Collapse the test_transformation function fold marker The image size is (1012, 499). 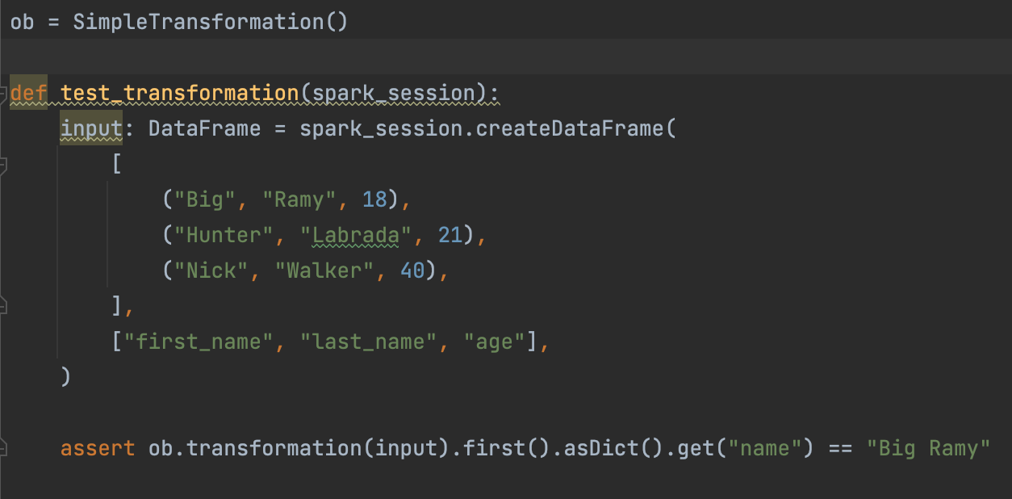[3, 94]
